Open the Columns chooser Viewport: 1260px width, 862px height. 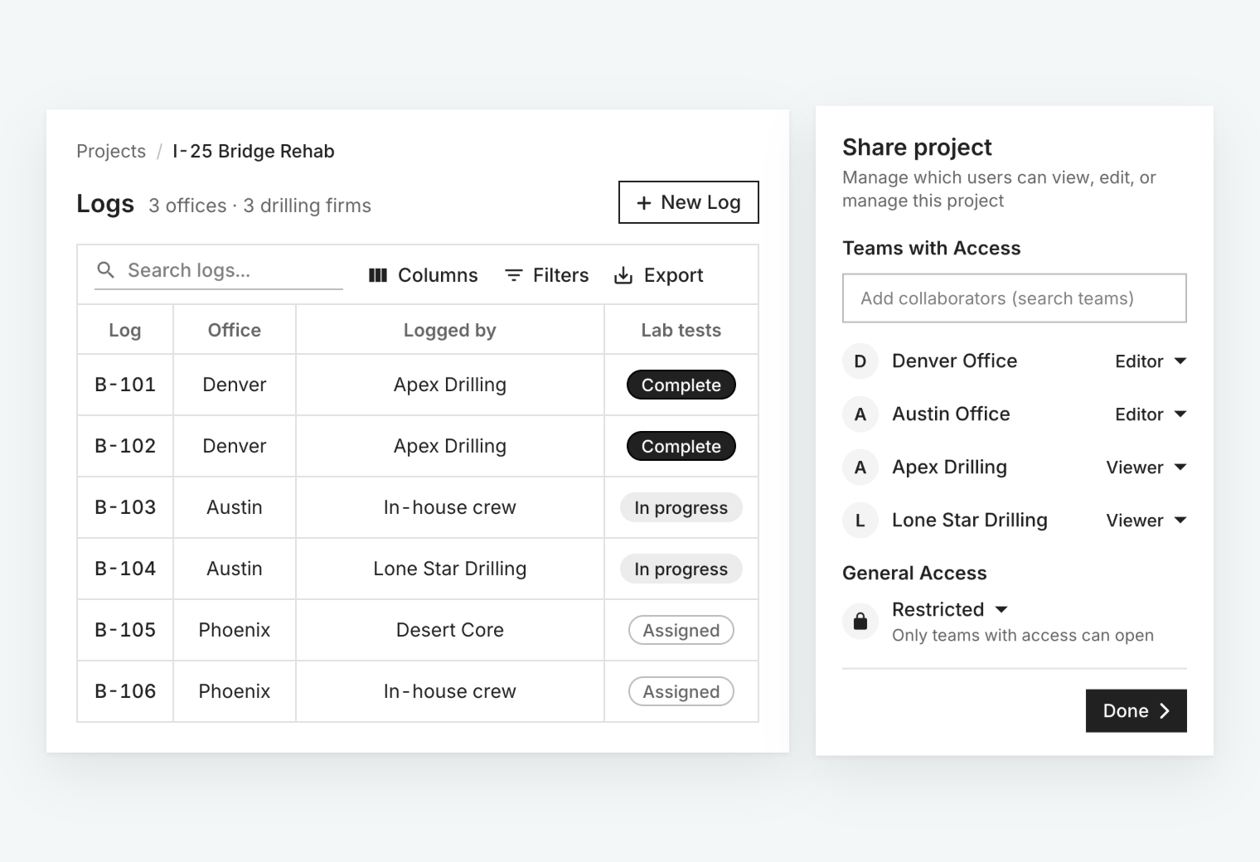point(423,275)
